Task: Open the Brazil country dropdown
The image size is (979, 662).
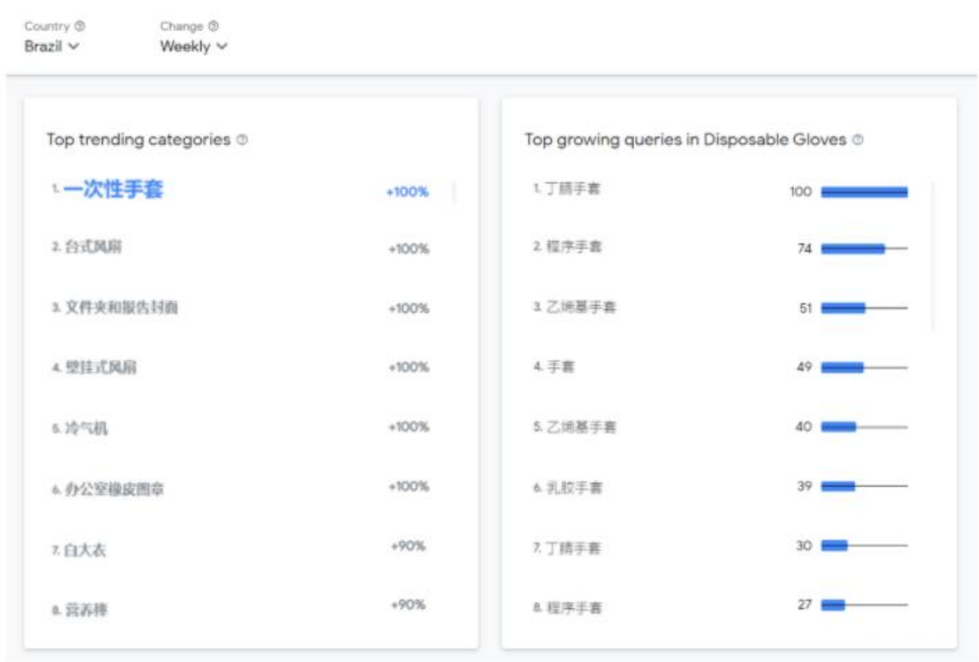Action: pyautogui.click(x=51, y=46)
